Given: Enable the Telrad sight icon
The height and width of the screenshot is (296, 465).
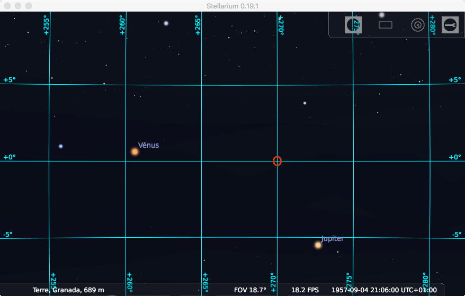Looking at the screenshot, I should tap(418, 25).
